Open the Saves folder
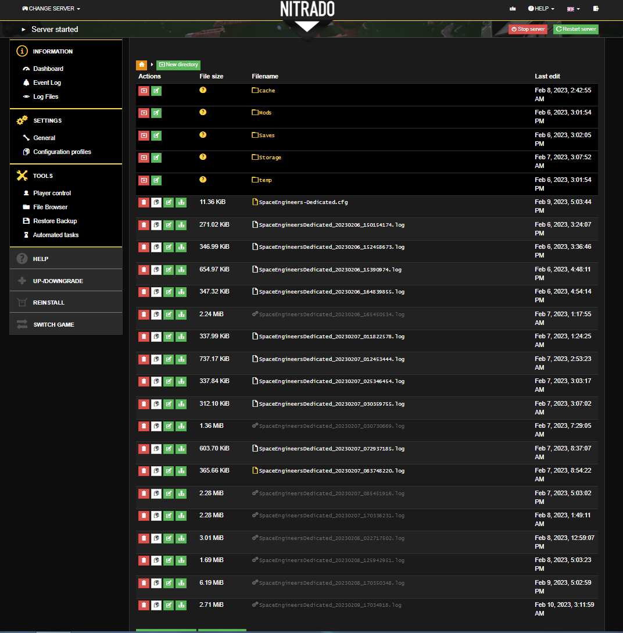The image size is (623, 633). 267,135
